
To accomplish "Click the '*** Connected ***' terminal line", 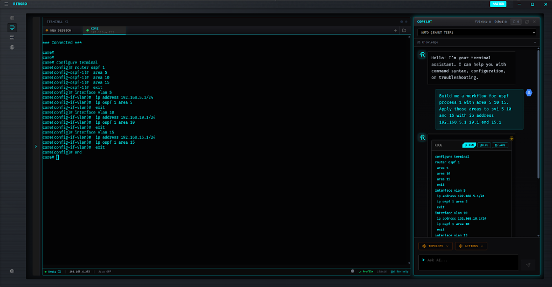I will tap(62, 43).
